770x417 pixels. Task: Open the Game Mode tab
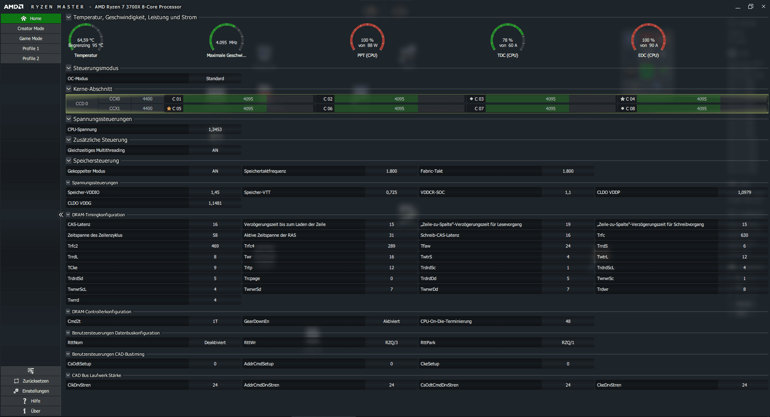[x=31, y=38]
